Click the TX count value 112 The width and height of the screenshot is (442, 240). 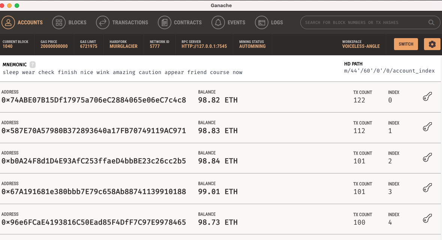tap(360, 131)
